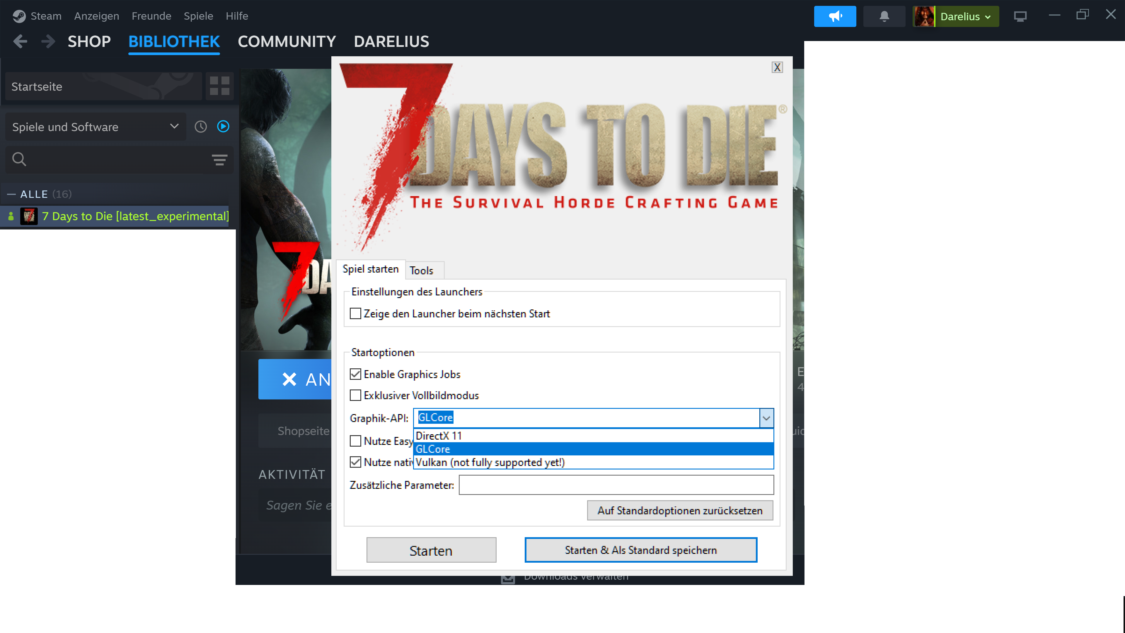Click the Starten button

click(431, 550)
